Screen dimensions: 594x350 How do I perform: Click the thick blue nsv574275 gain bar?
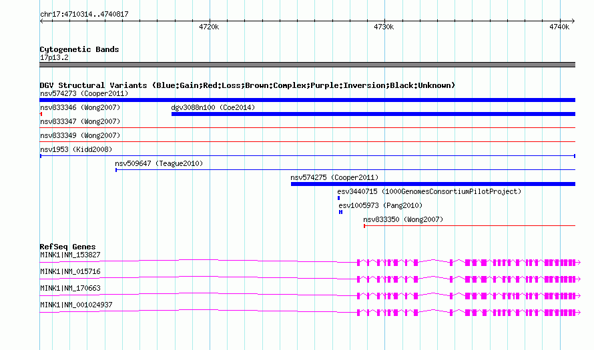433,184
